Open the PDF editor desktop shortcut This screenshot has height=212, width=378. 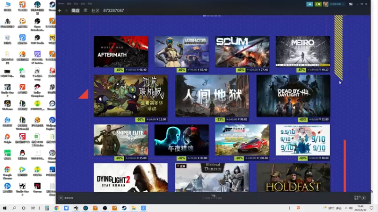[37, 57]
